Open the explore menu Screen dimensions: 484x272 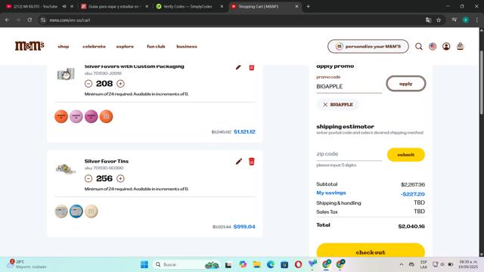(125, 46)
